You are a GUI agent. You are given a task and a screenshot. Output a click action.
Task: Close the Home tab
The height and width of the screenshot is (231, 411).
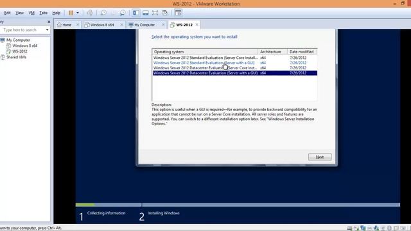78,24
